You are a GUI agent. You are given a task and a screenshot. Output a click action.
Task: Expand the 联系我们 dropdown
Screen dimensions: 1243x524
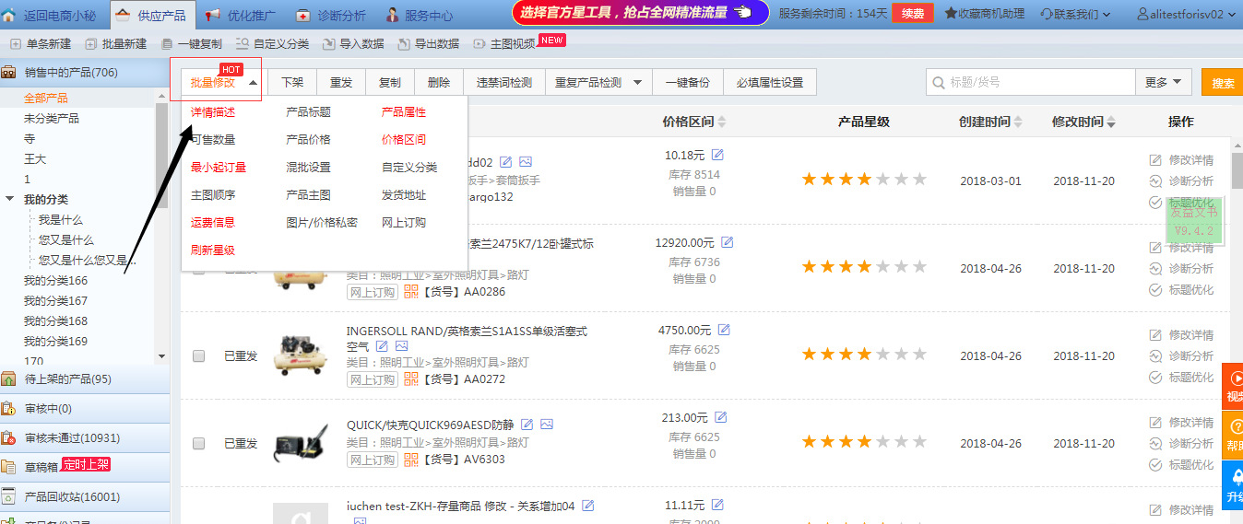(x=1106, y=15)
